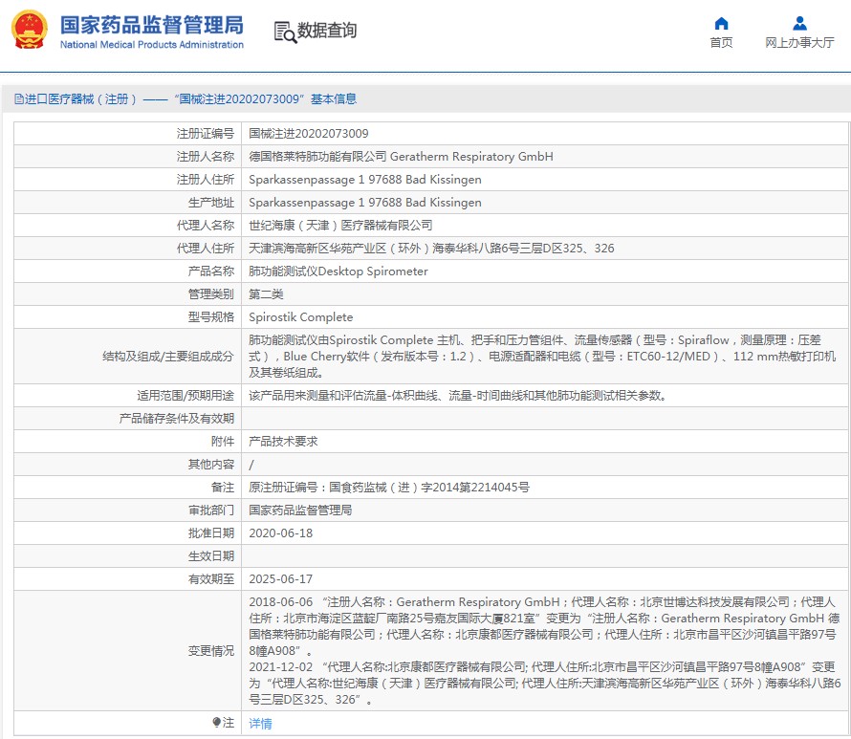Select Spirostik Complete in 型号规格 row
The image size is (851, 739).
point(300,316)
